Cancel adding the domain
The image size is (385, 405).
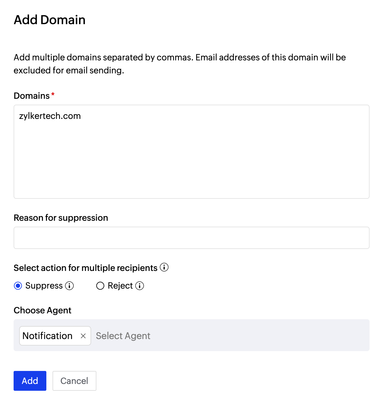tap(74, 381)
